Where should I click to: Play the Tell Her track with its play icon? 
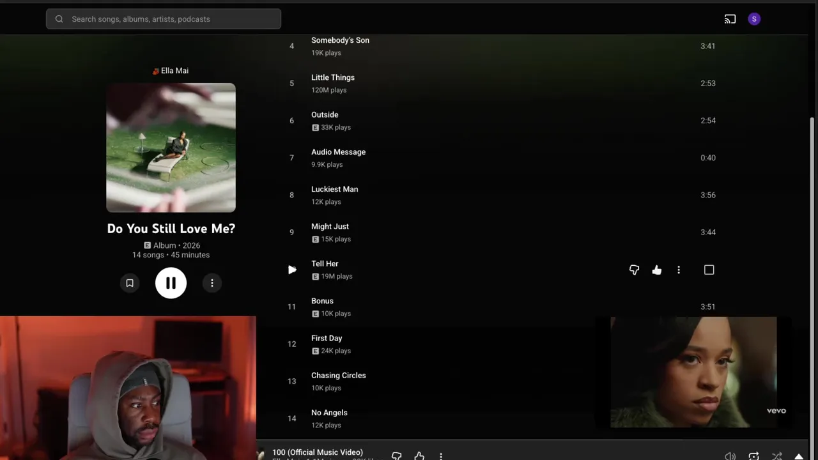292,270
